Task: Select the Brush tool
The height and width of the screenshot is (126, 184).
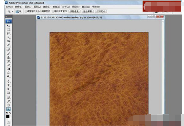Action: [9, 54]
